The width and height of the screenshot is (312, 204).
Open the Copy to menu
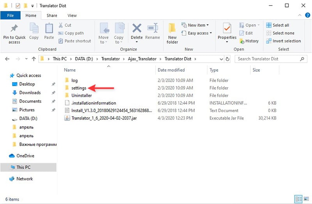click(x=119, y=33)
